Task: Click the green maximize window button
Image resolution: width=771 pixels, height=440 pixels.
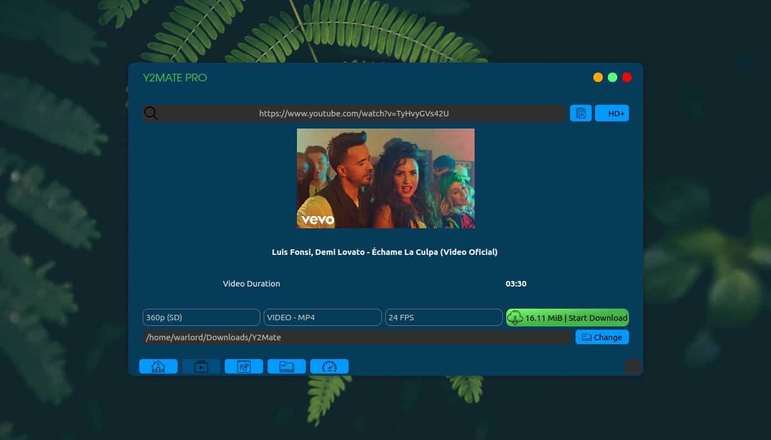Action: coord(612,78)
